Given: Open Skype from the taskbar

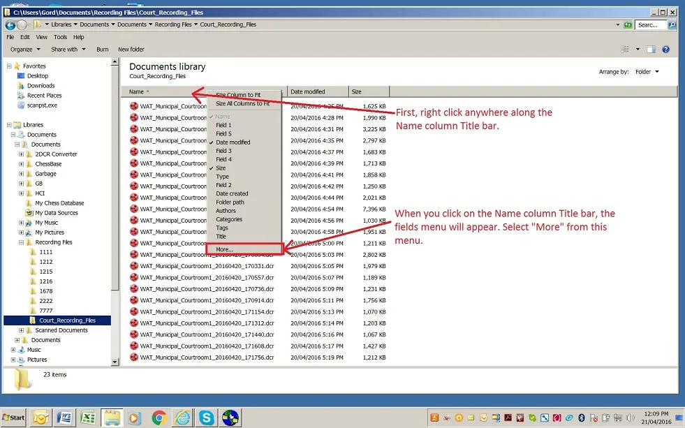Looking at the screenshot, I should [x=206, y=418].
